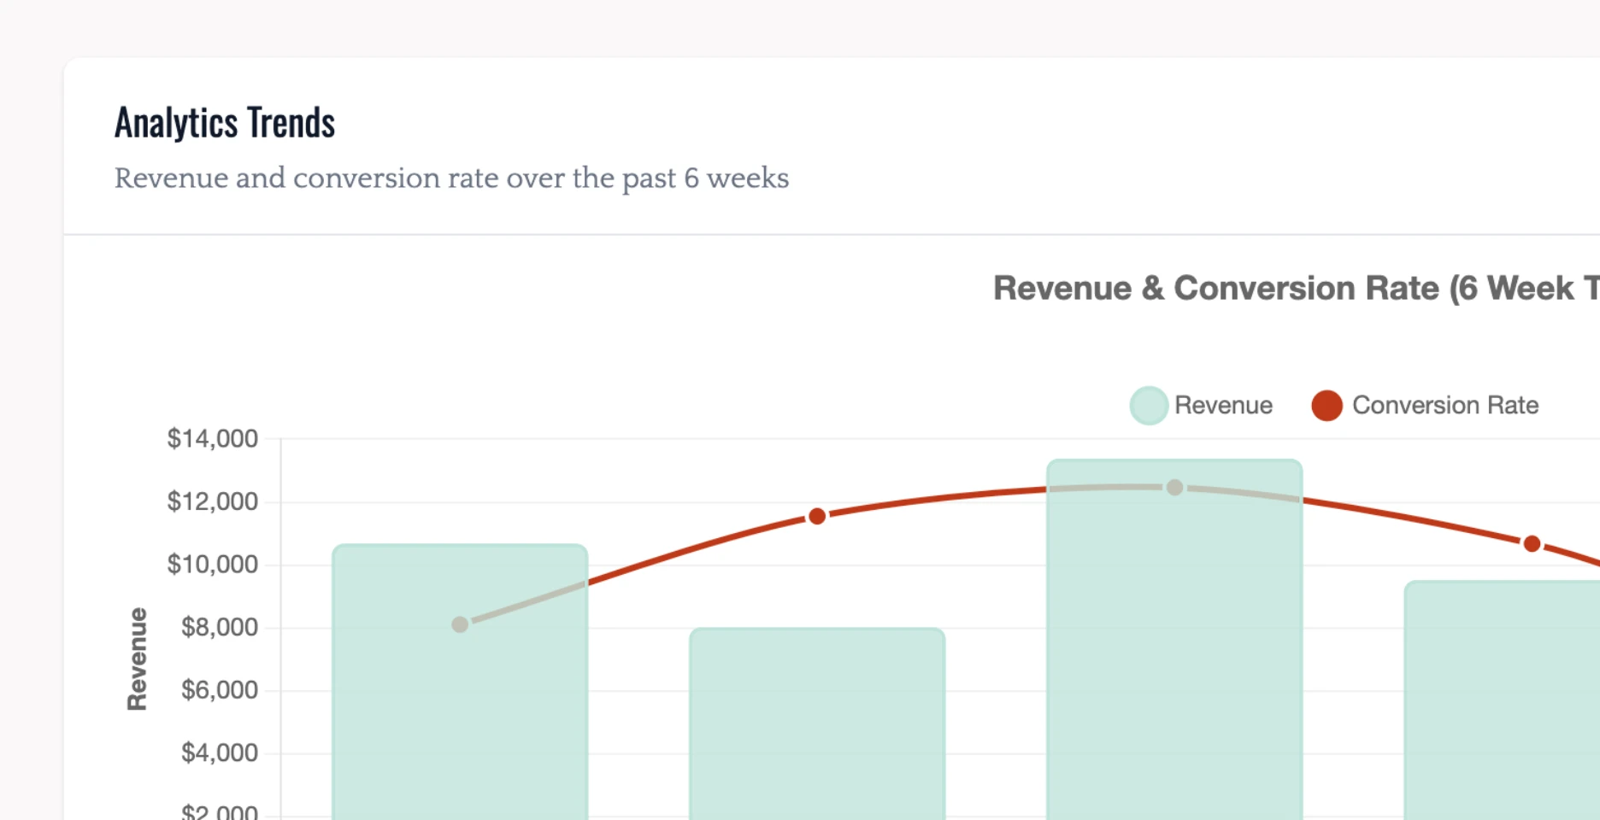Select the red conversion point above fourth bar

[x=1532, y=543]
